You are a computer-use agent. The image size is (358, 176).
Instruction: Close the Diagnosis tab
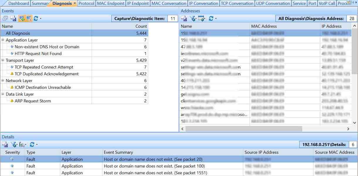click(74, 4)
